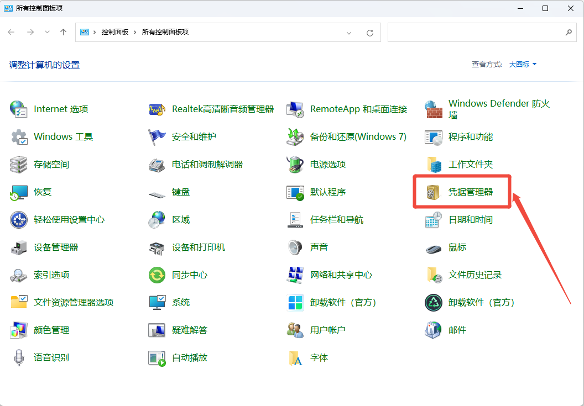The width and height of the screenshot is (584, 406).
Task: Click the title bar Control Panel icon
Action: 8,8
